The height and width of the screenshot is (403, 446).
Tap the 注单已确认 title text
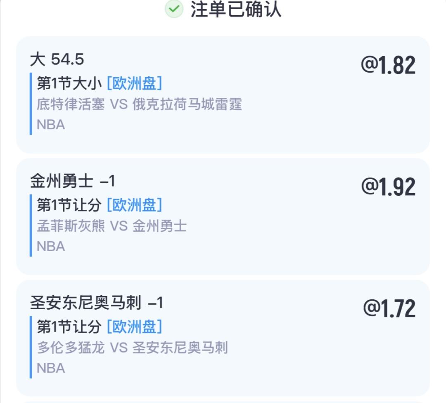tap(235, 9)
